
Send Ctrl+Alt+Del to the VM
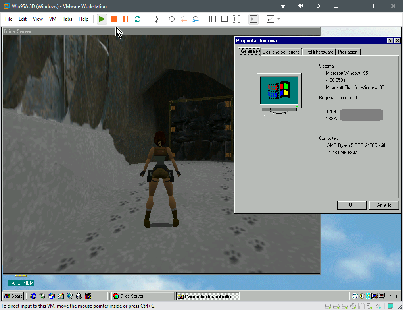(x=155, y=19)
